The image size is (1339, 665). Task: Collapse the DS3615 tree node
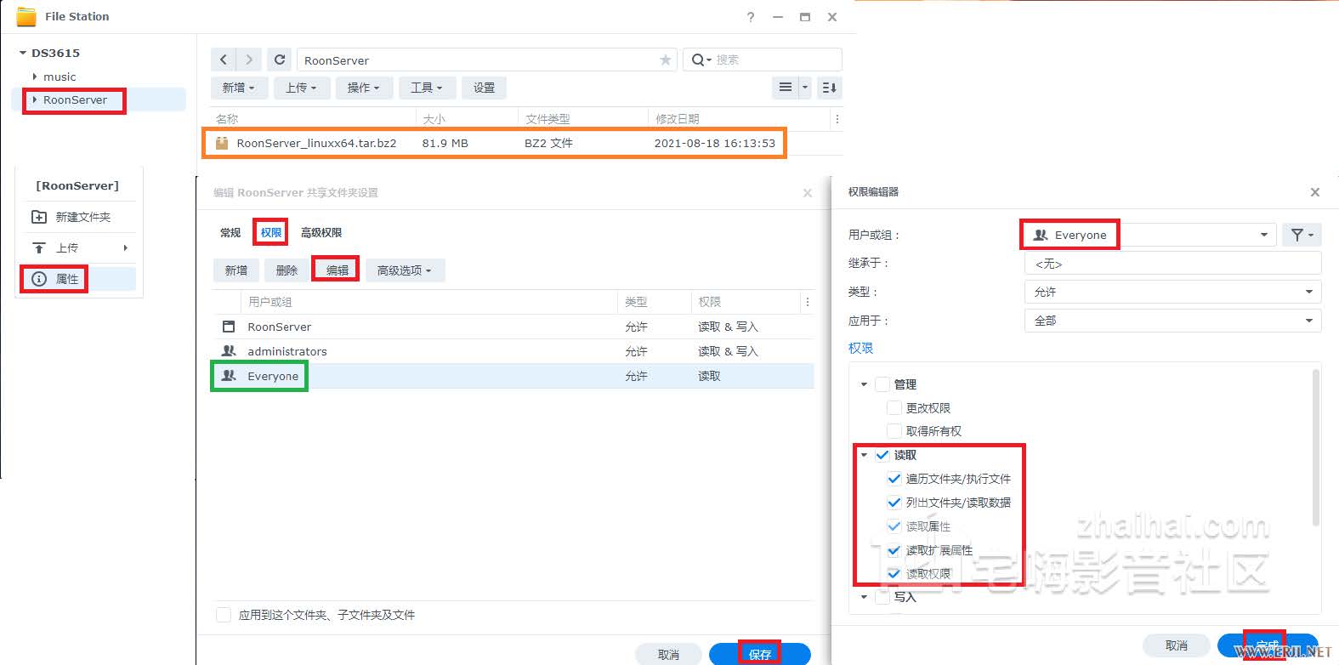coord(23,53)
